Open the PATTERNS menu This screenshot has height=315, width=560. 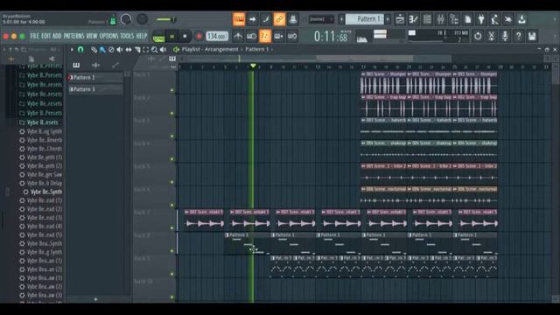[73, 36]
